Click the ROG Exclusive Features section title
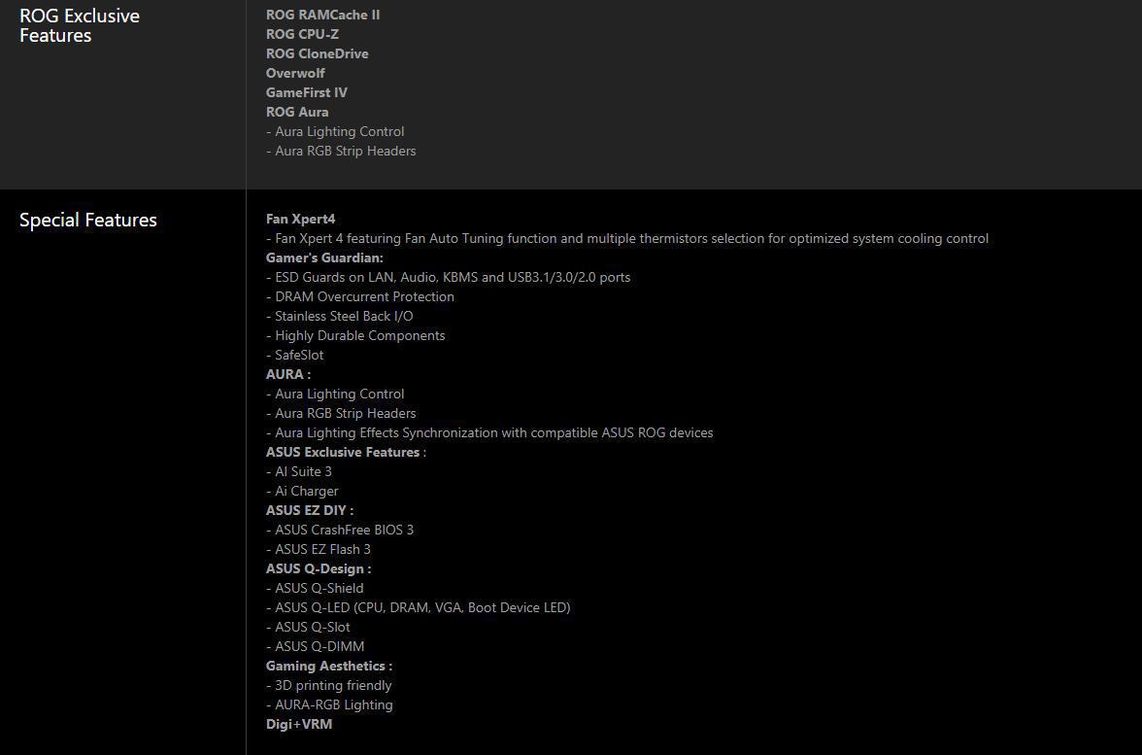Screen dimensions: 1142x755 pyautogui.click(x=80, y=25)
